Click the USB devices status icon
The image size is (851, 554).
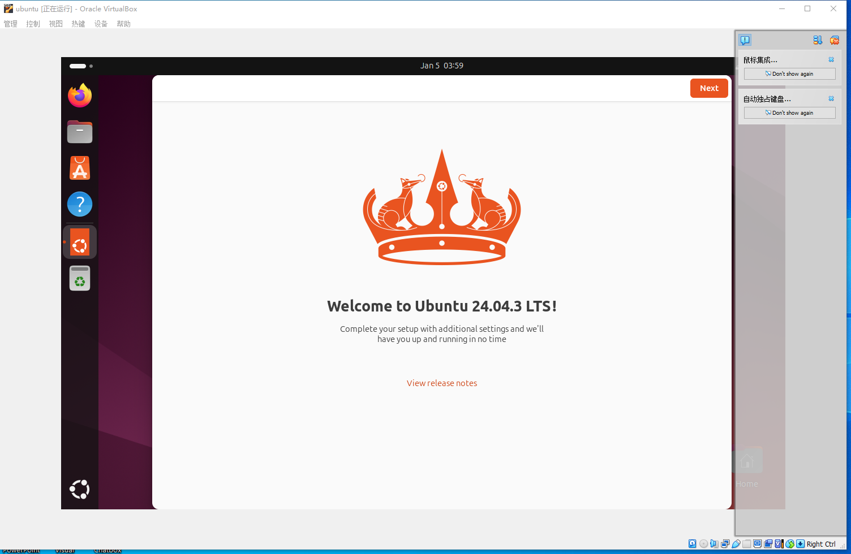coord(736,544)
